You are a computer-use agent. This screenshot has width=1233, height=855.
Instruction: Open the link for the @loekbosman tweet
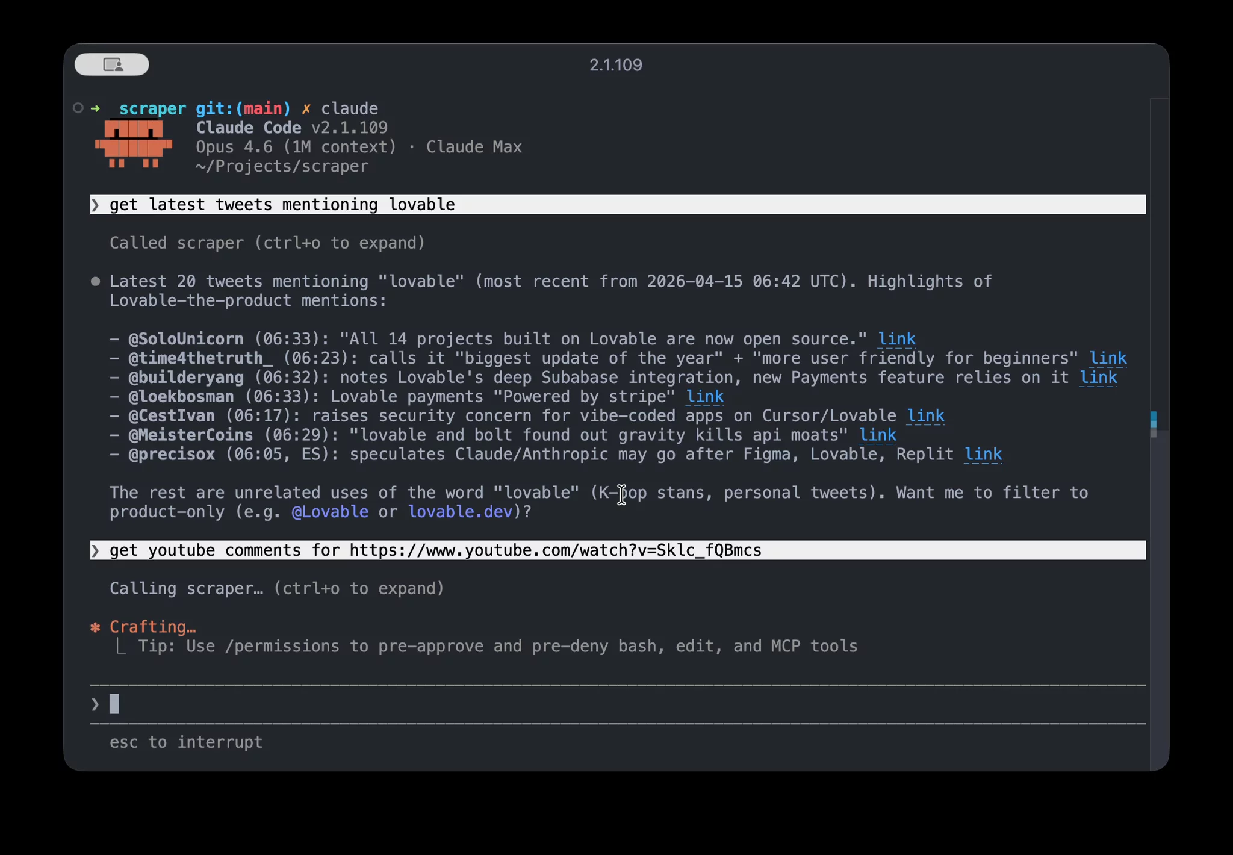pos(704,397)
